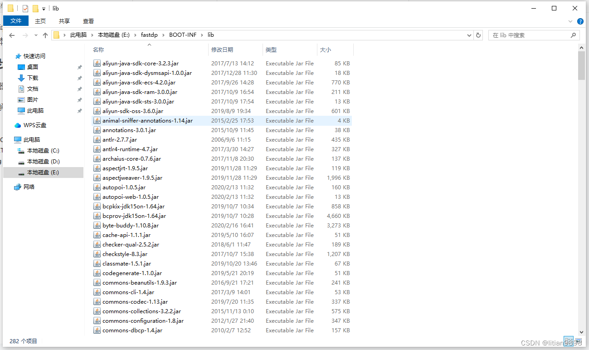The height and width of the screenshot is (350, 589).
Task: Open the 主页 ribbon tab
Action: pyautogui.click(x=40, y=21)
